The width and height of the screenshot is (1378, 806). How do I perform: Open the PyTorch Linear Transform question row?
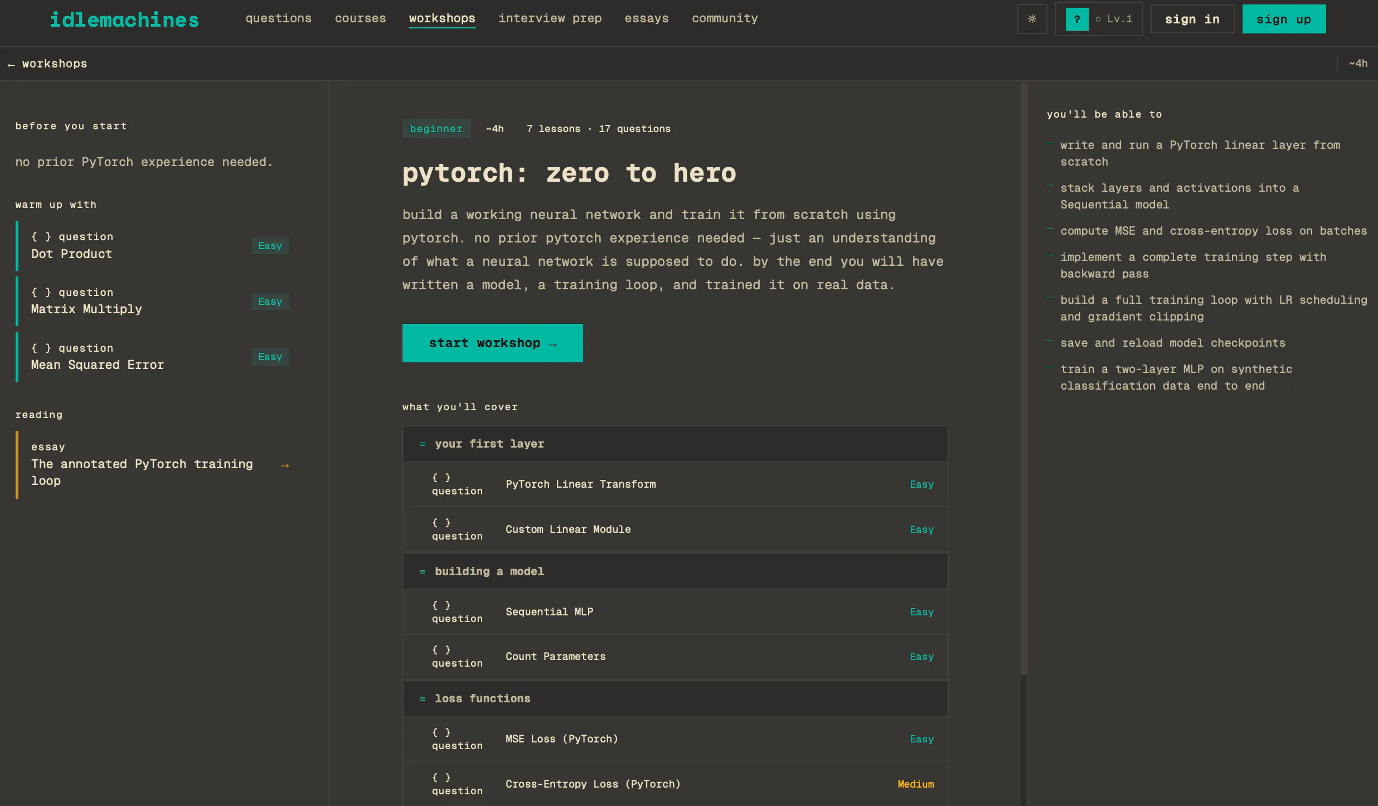675,484
